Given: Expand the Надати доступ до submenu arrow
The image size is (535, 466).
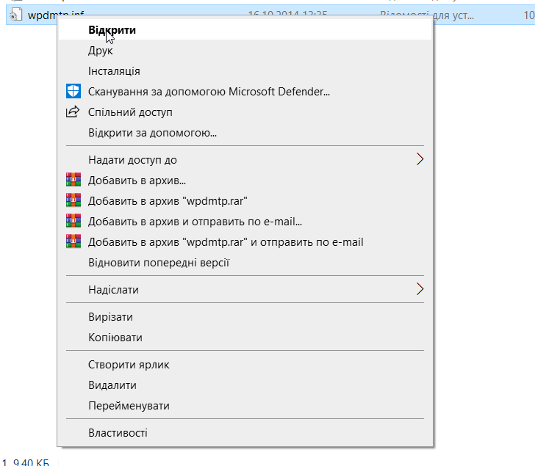Looking at the screenshot, I should (420, 159).
